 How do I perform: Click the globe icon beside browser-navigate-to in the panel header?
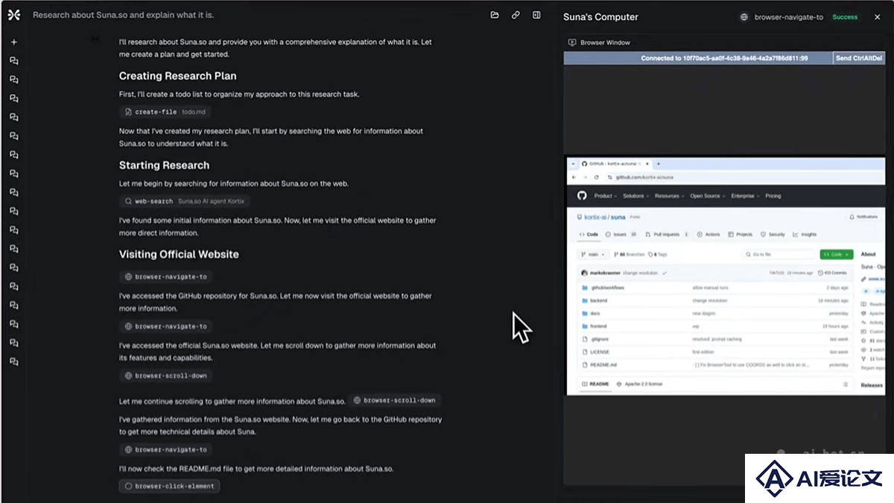tap(744, 17)
